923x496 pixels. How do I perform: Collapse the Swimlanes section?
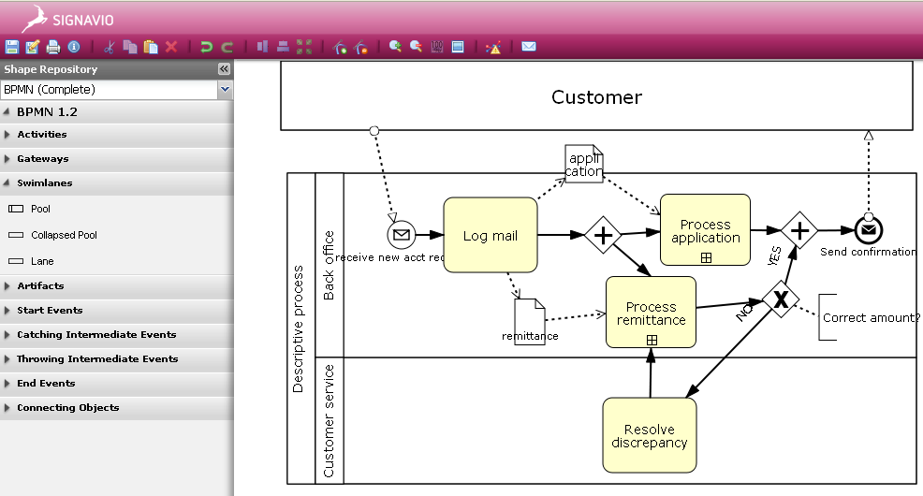pyautogui.click(x=44, y=183)
